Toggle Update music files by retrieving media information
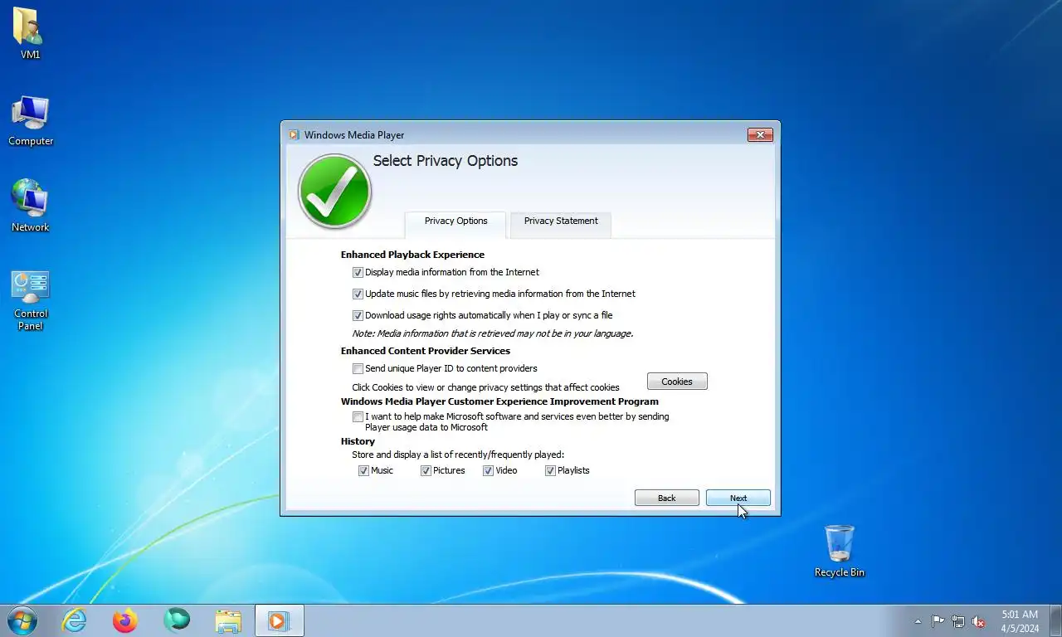 pos(358,294)
